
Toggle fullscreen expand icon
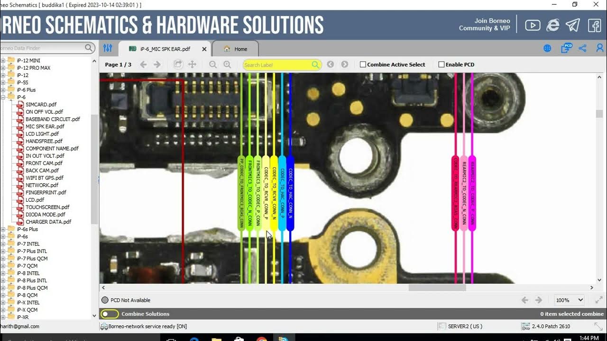[599, 300]
